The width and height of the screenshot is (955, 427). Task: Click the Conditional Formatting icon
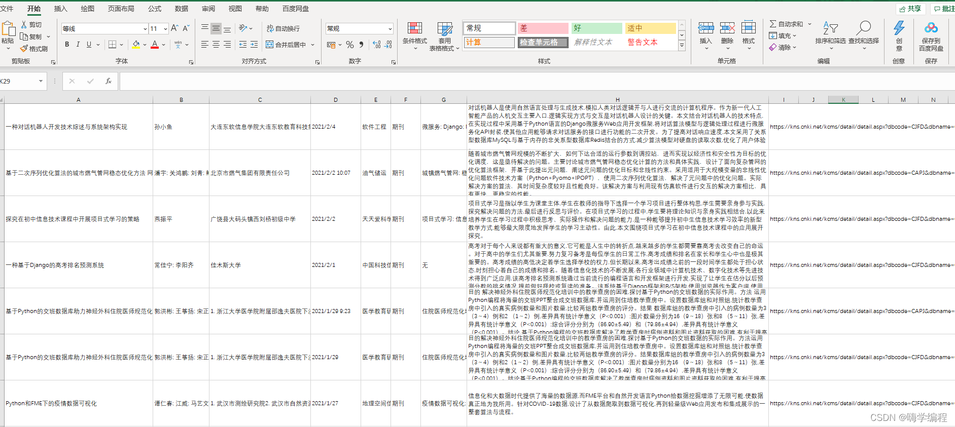coord(414,28)
